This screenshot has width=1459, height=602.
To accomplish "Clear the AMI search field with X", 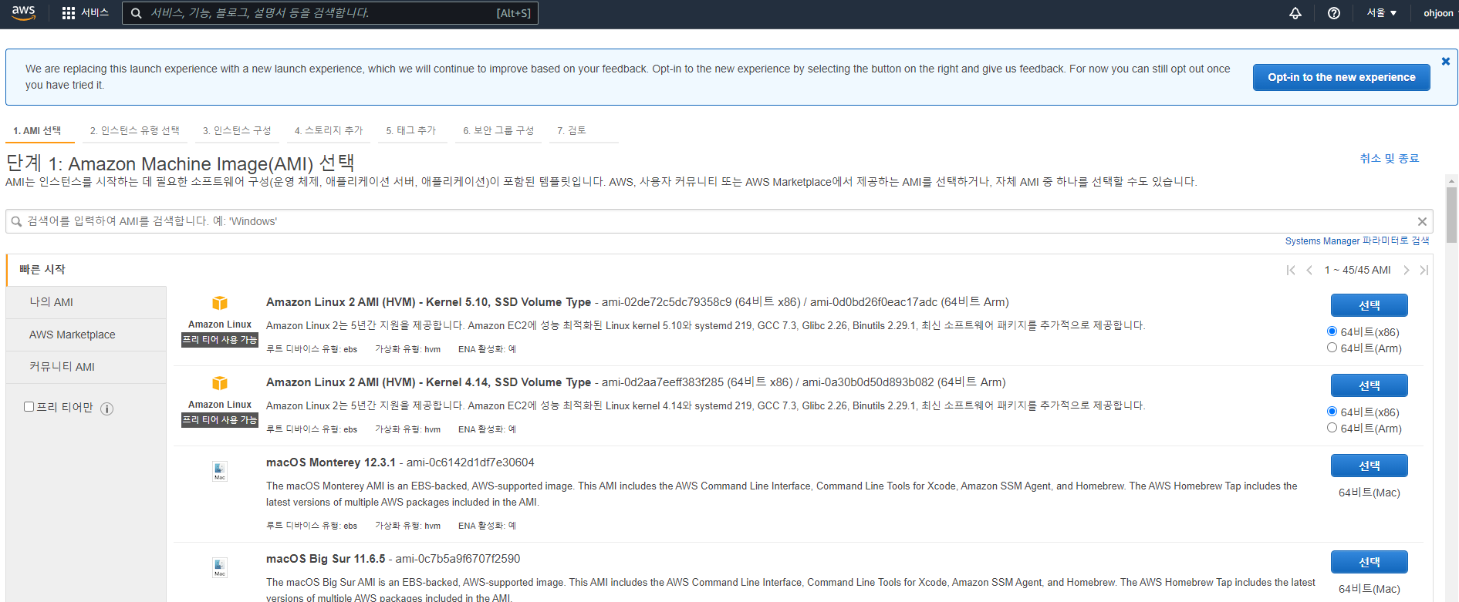I will [x=1422, y=222].
